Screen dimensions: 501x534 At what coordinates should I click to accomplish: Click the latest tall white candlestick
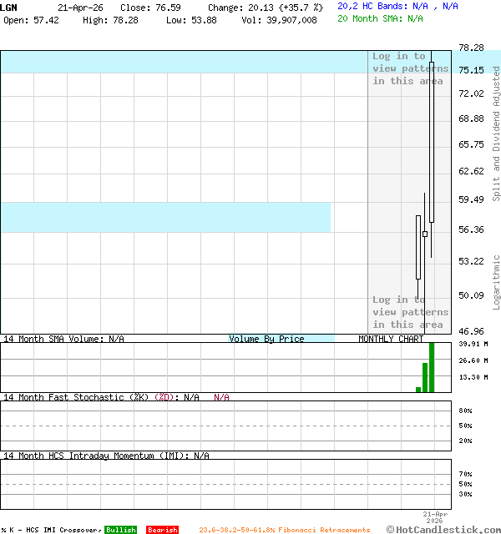pyautogui.click(x=432, y=142)
